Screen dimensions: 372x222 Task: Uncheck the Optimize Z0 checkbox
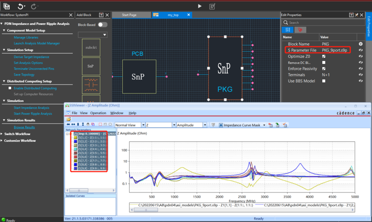[x=324, y=57]
